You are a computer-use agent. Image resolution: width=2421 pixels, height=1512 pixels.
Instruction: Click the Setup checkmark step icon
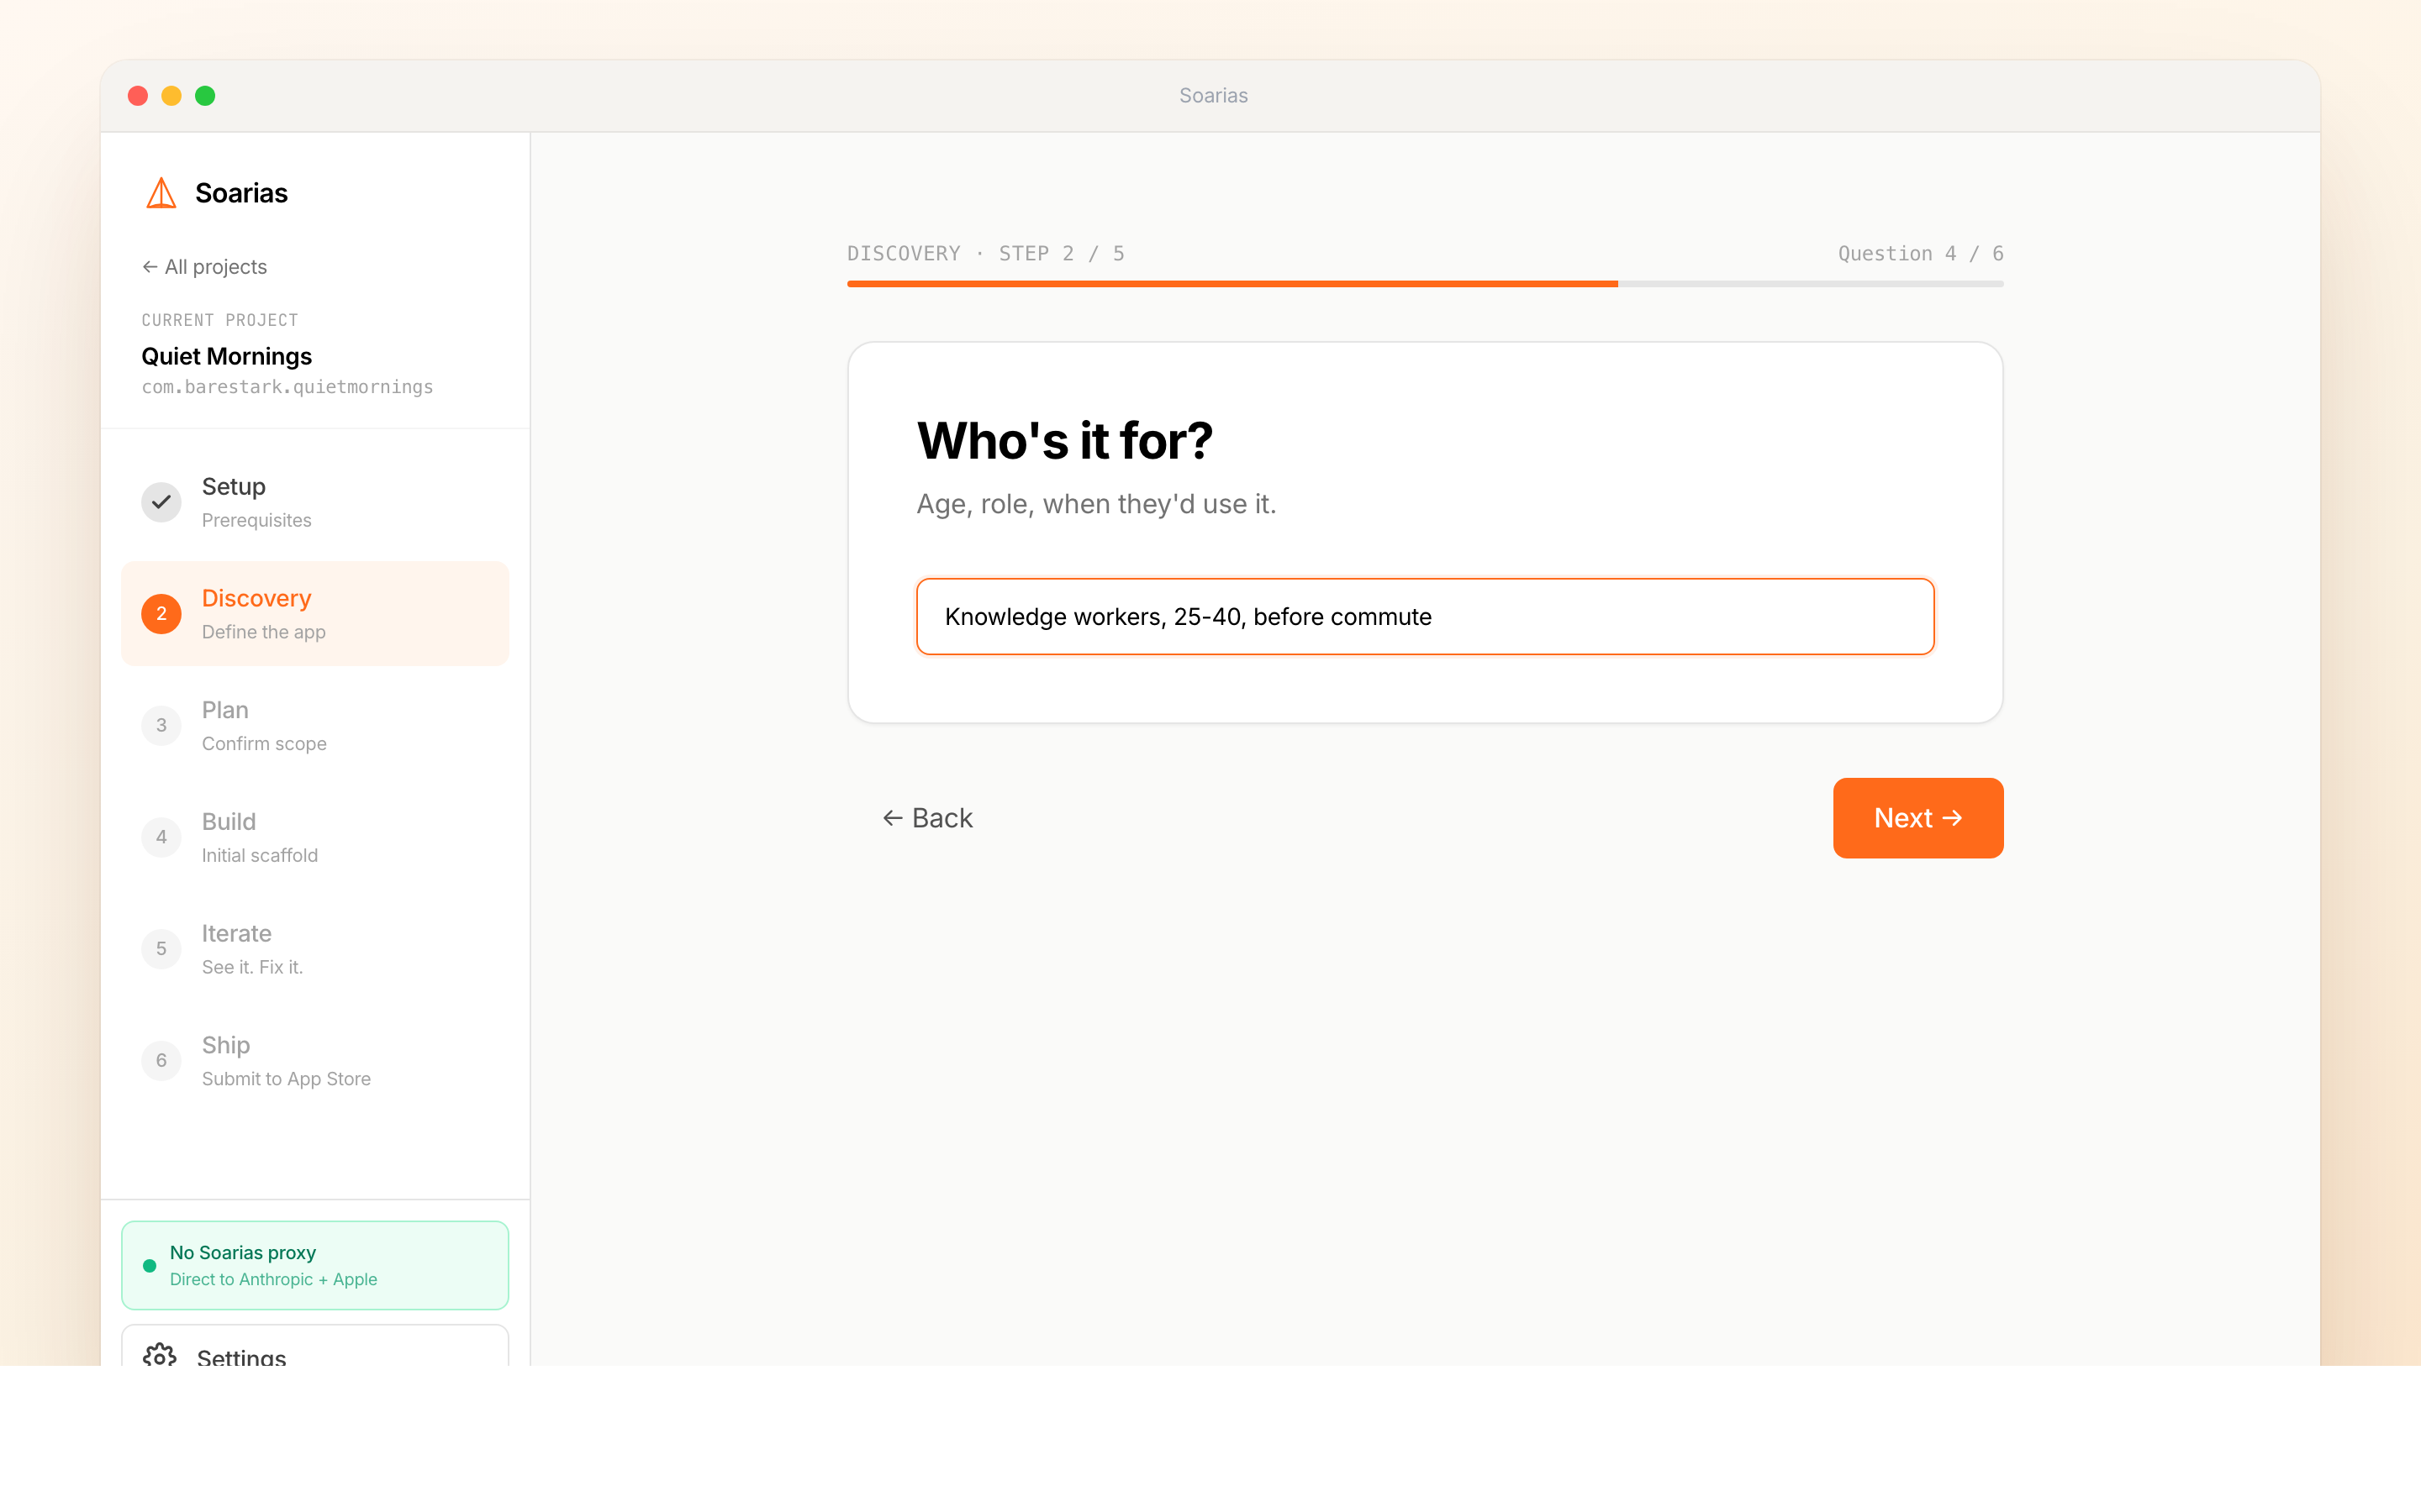coord(161,502)
